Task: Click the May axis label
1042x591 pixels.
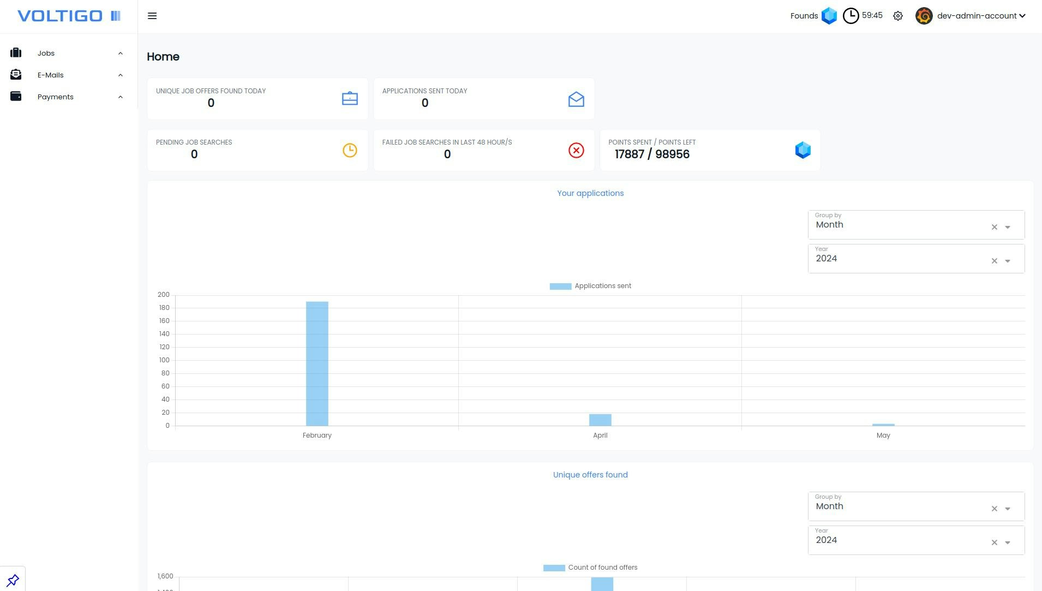Action: click(x=883, y=435)
